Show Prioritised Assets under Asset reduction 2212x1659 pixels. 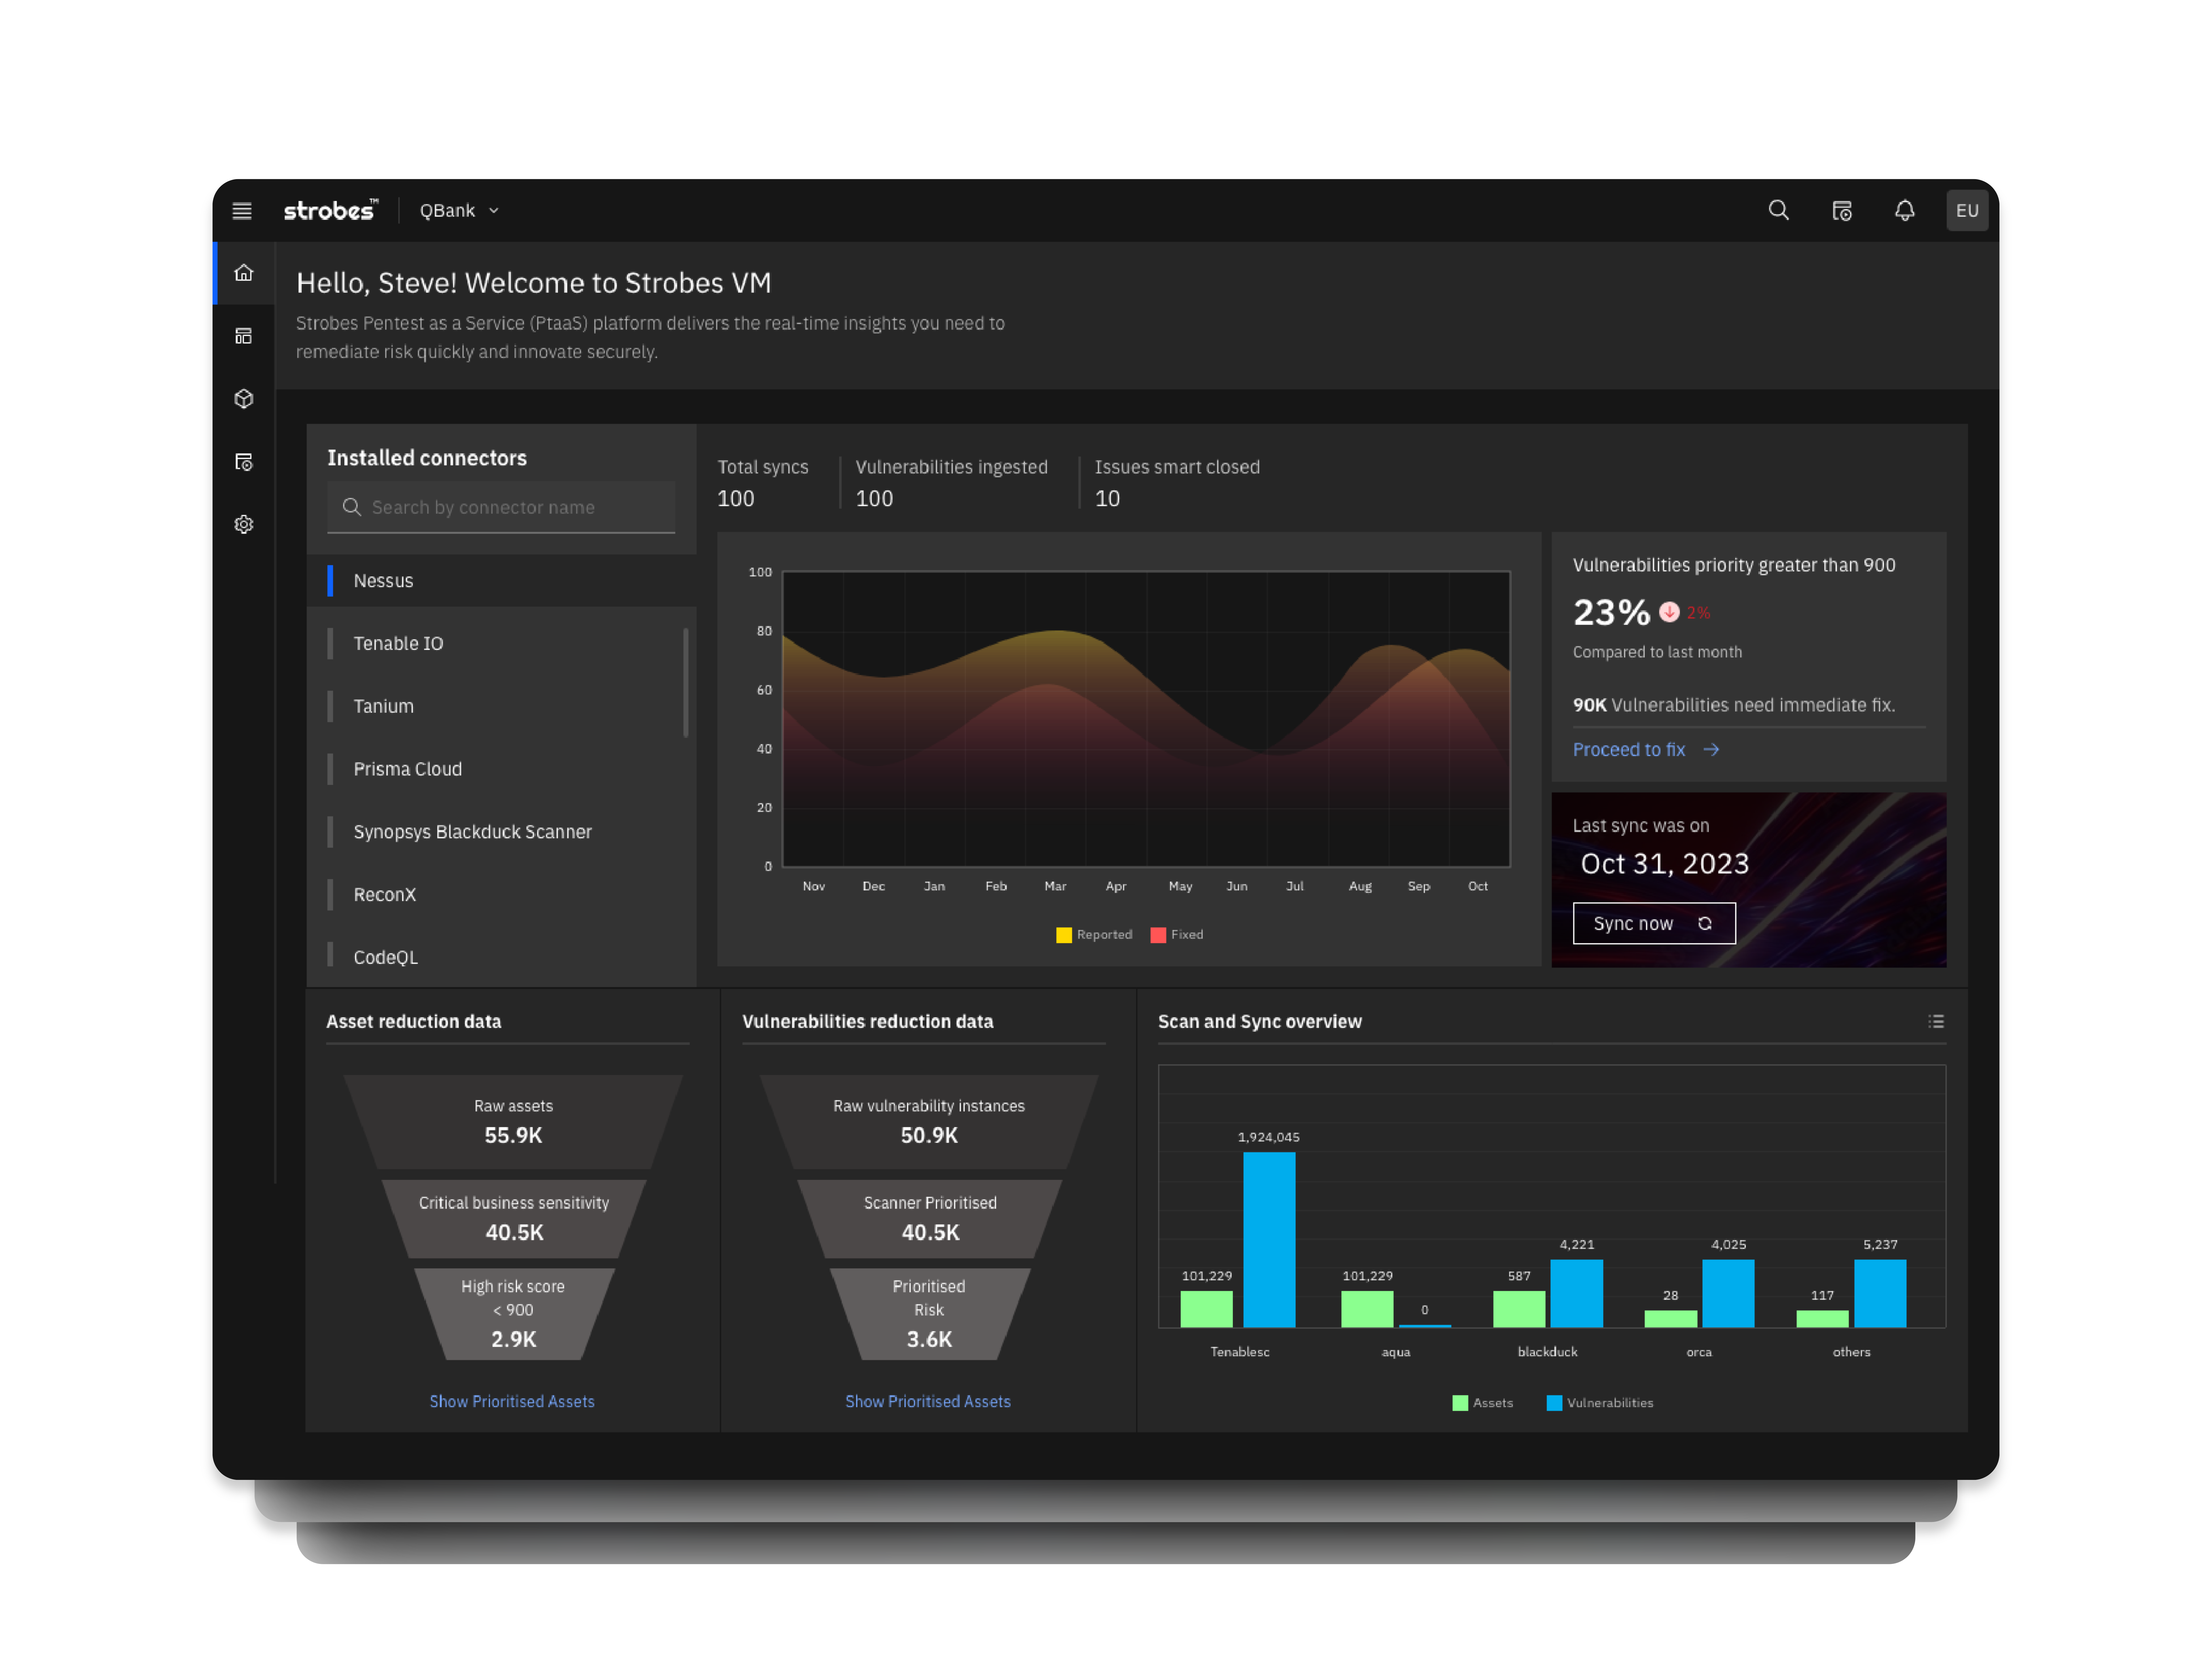(x=512, y=1402)
